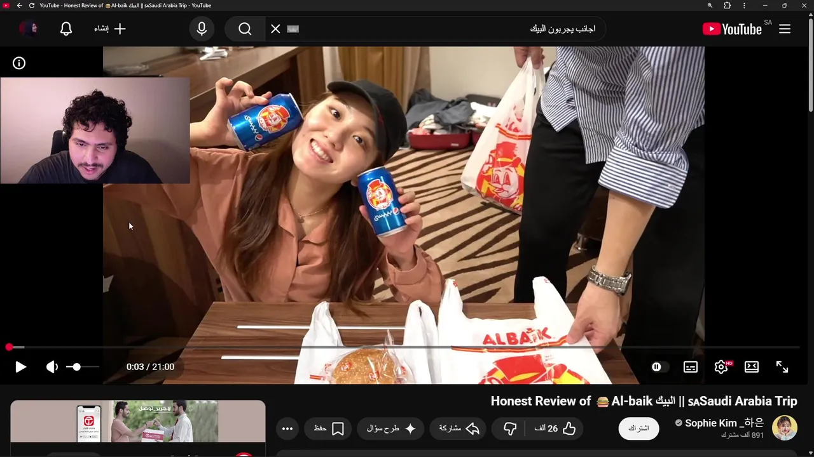
Task: Play the video
Action: point(20,367)
